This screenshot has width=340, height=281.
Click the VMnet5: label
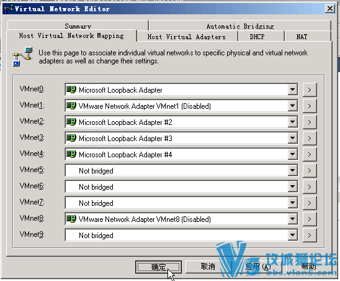click(32, 170)
